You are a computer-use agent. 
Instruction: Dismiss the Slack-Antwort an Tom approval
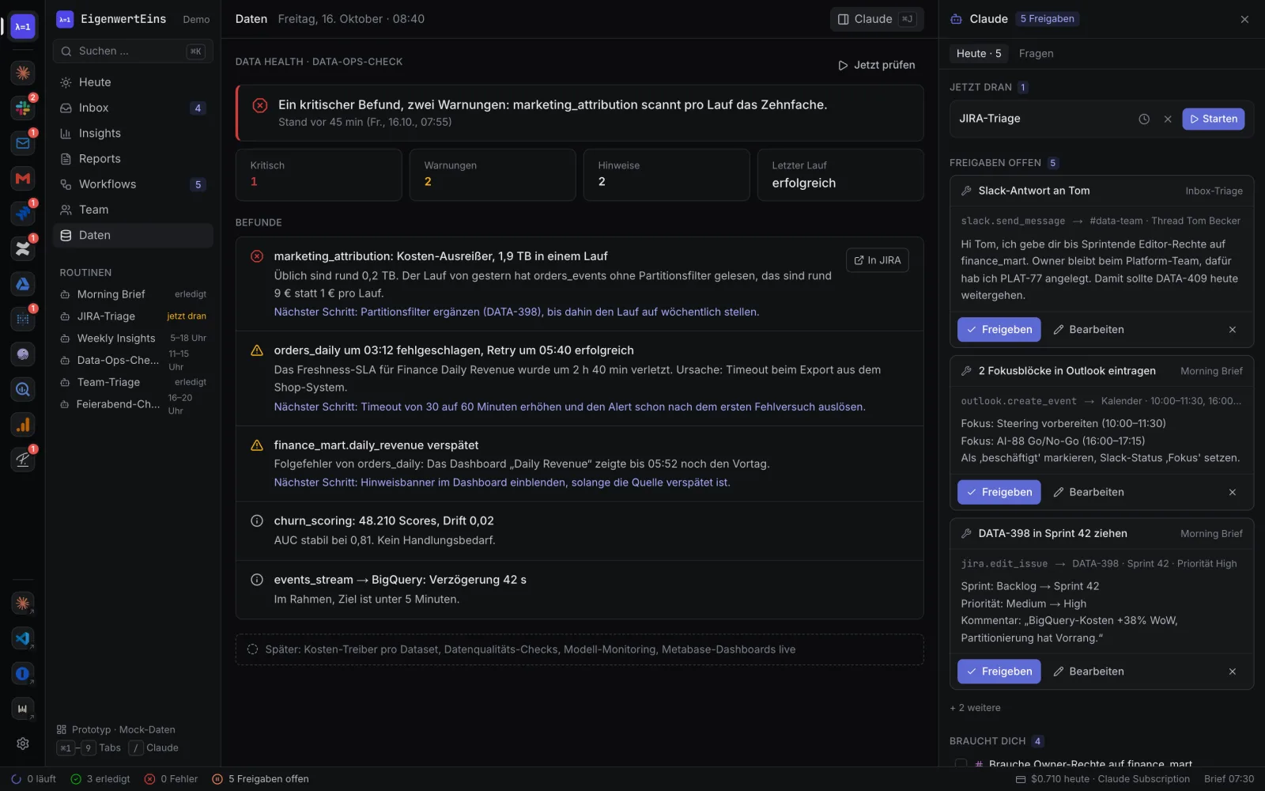click(1233, 330)
